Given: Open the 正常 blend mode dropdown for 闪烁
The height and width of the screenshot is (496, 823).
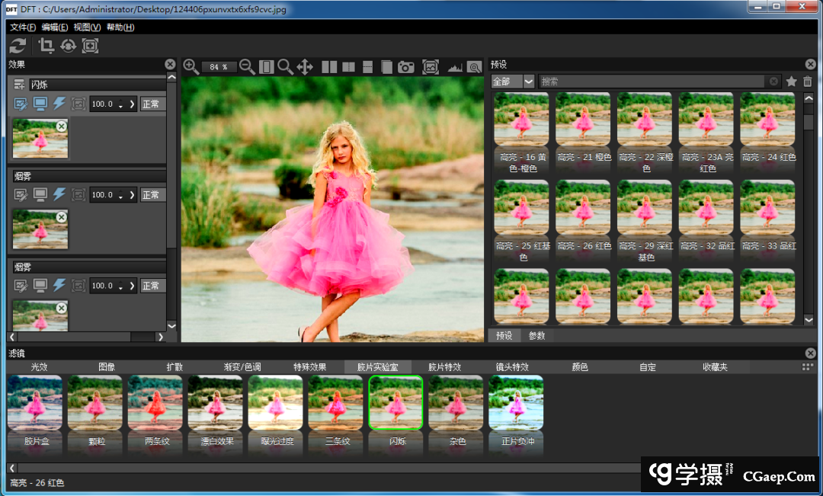Looking at the screenshot, I should point(151,104).
